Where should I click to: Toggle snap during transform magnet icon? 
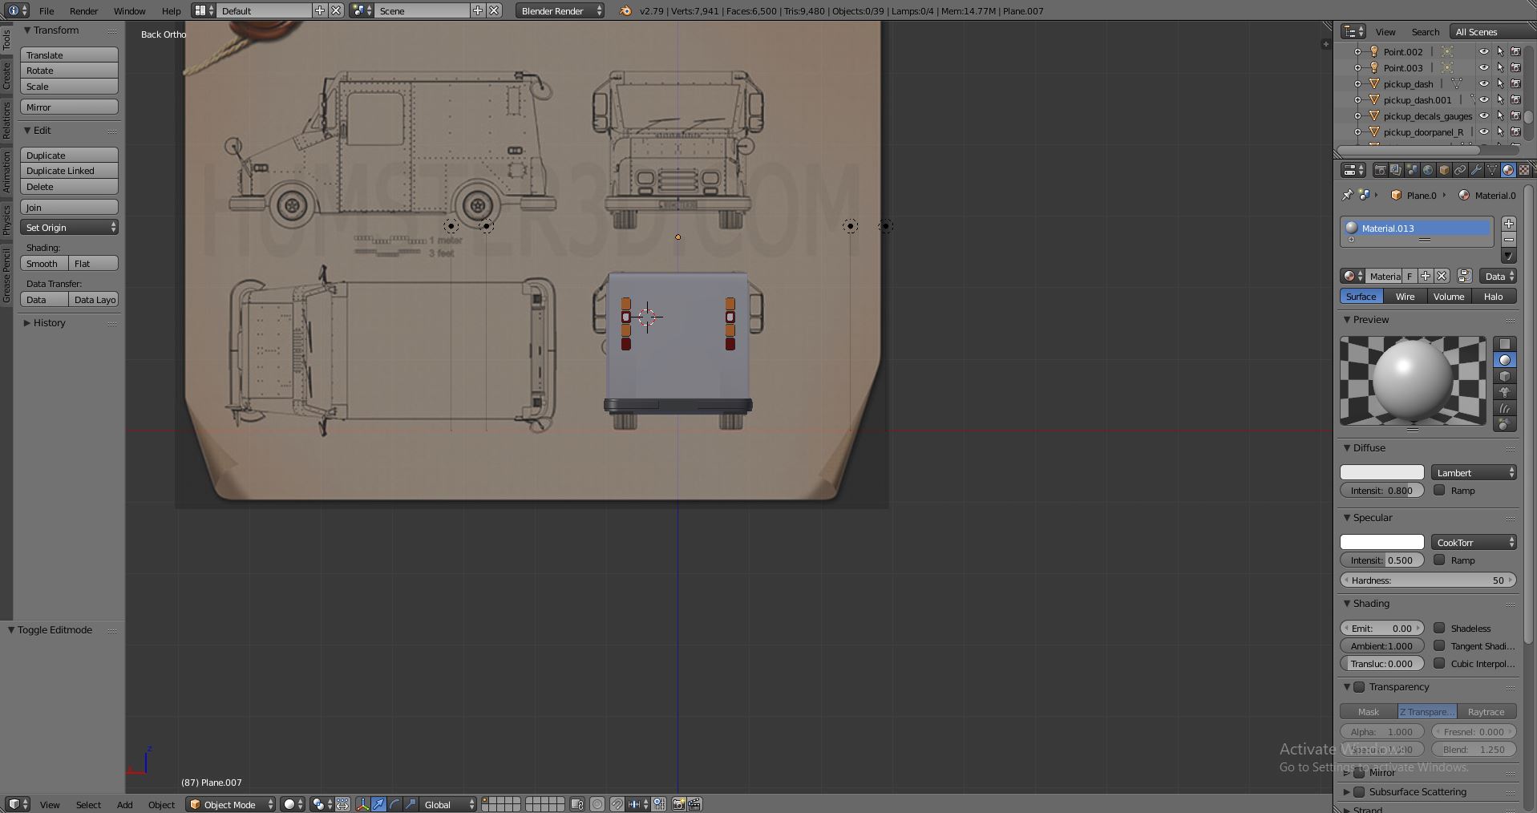617,804
